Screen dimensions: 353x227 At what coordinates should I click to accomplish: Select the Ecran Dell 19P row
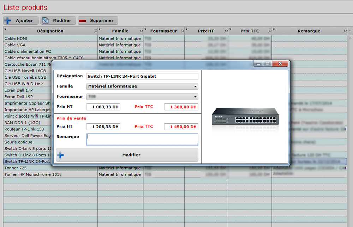[x=28, y=97]
